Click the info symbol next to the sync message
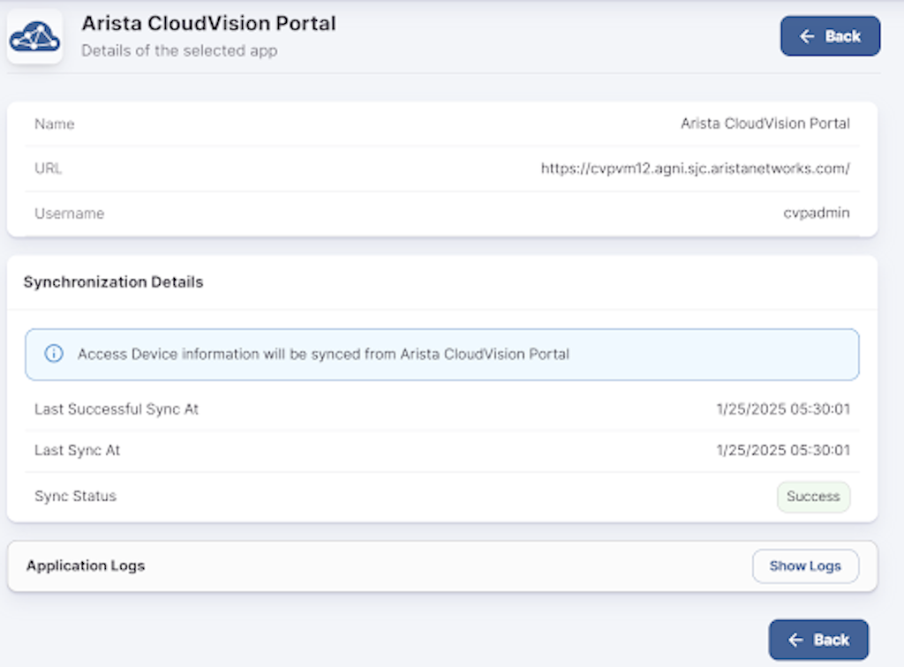Image resolution: width=904 pixels, height=667 pixels. coord(54,354)
